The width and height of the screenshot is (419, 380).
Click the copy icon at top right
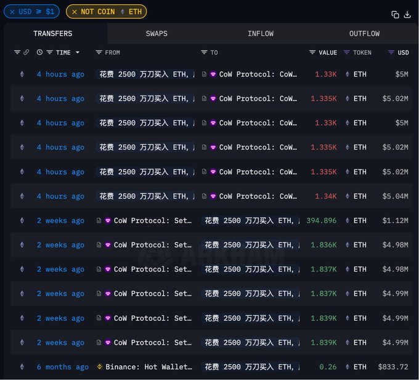click(x=395, y=15)
